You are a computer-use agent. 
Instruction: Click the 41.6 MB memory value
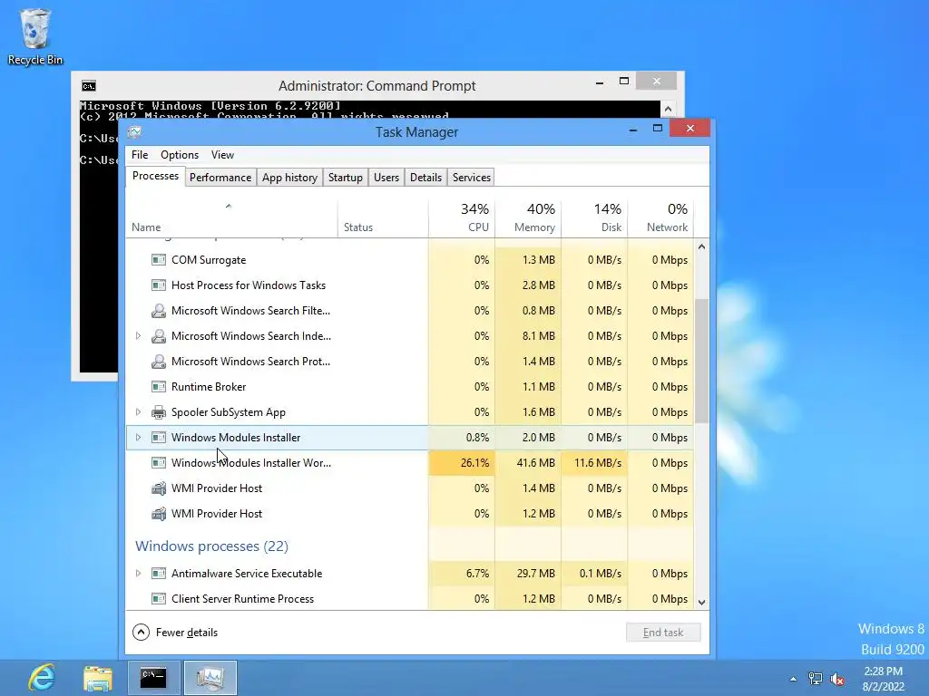pos(528,463)
